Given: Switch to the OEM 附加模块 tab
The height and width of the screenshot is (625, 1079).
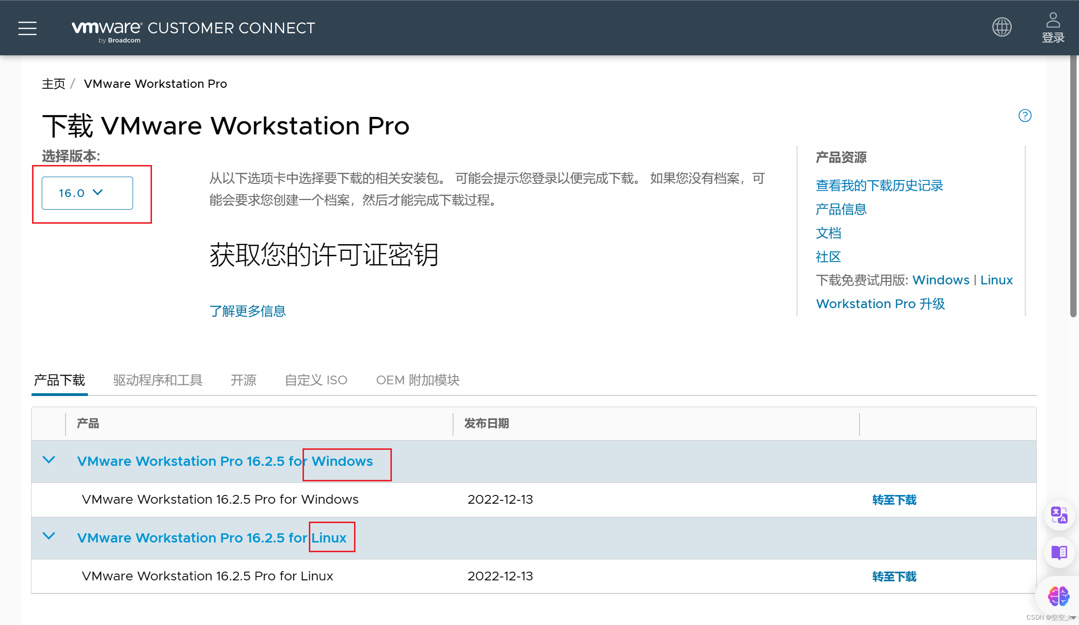Looking at the screenshot, I should [418, 380].
